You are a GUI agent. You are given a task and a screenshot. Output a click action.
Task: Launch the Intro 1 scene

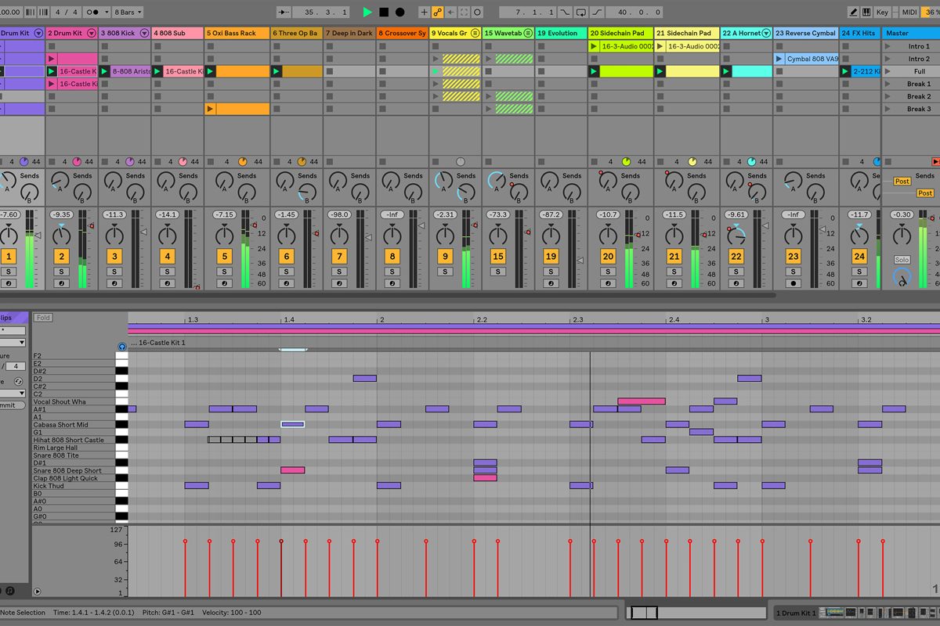tap(888, 46)
